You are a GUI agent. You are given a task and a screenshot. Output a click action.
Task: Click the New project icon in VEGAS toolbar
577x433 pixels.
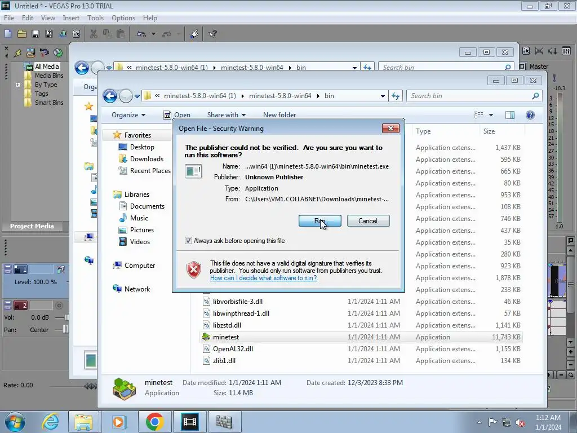coord(8,34)
